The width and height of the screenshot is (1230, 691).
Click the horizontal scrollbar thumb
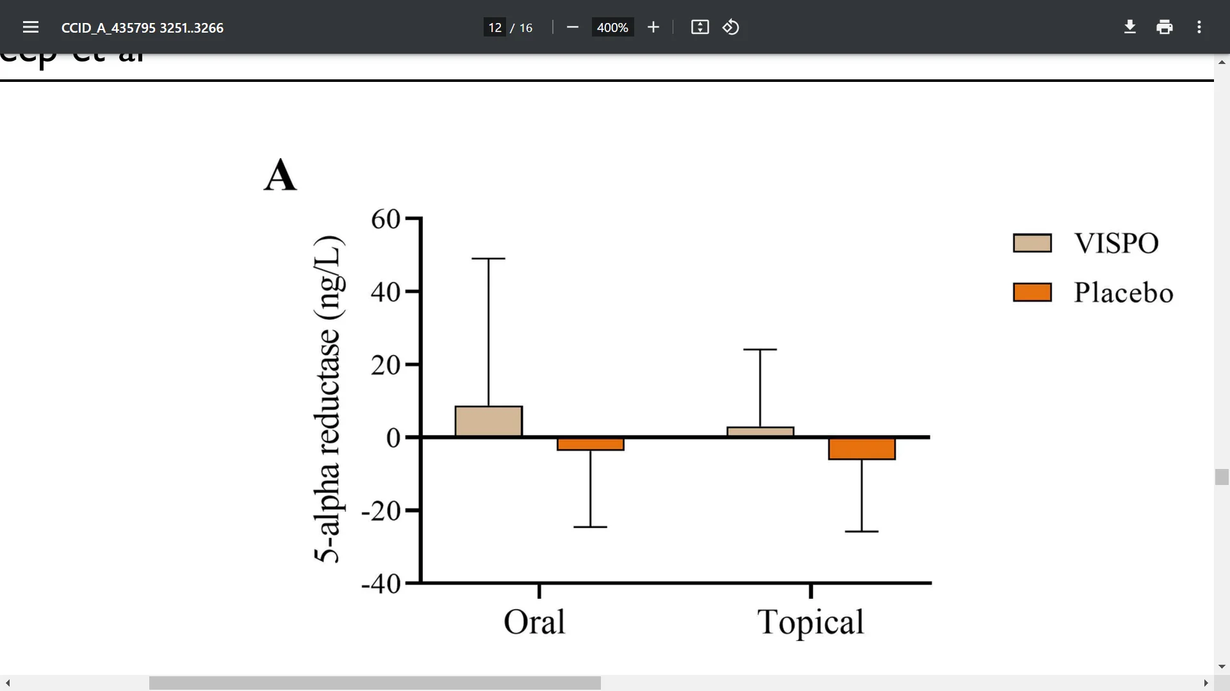click(375, 683)
